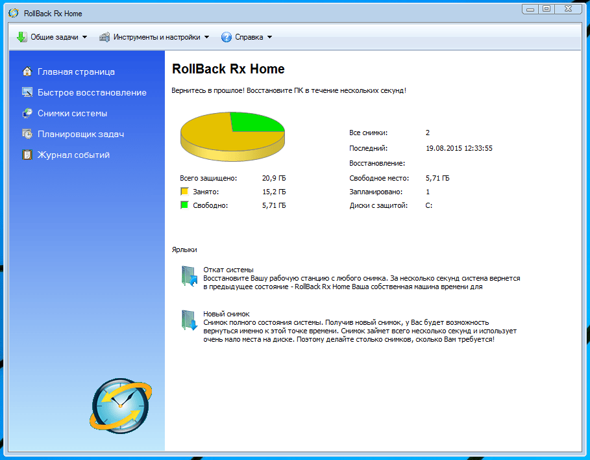
Task: Click the Планировщик задач clock icon
Action: pos(27,134)
